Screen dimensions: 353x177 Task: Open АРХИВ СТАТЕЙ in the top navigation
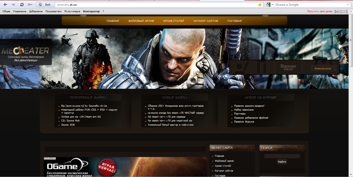[x=174, y=21]
